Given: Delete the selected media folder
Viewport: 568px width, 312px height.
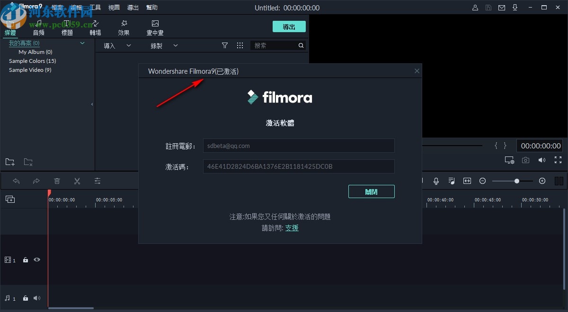Looking at the screenshot, I should point(28,162).
